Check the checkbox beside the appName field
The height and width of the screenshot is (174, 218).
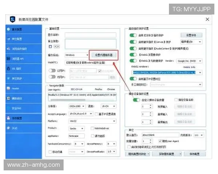click(93, 136)
